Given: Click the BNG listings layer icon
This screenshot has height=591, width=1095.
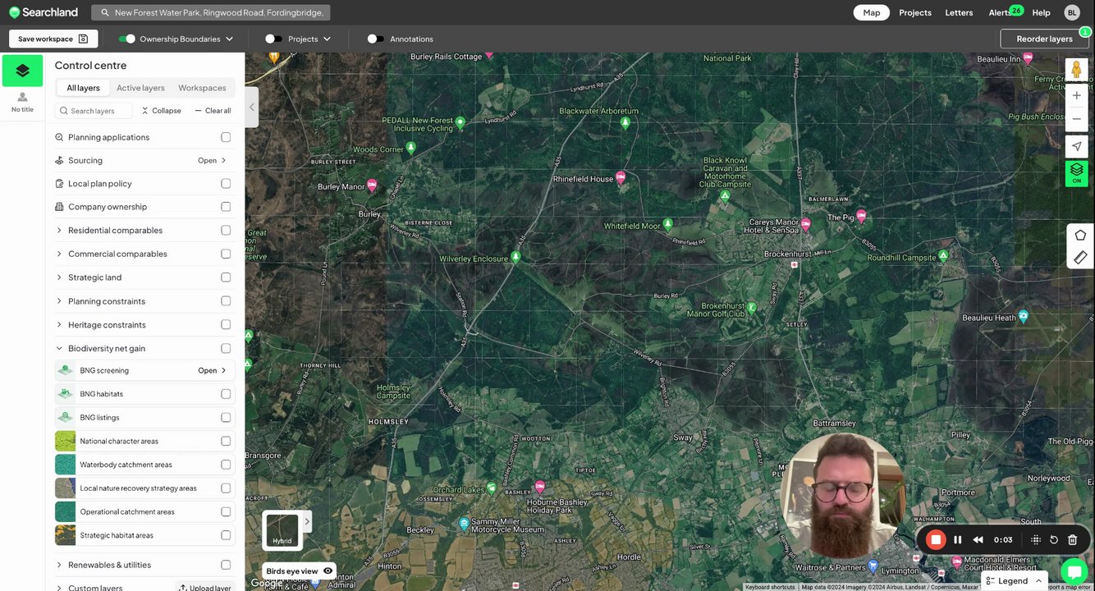Looking at the screenshot, I should pyautogui.click(x=65, y=417).
